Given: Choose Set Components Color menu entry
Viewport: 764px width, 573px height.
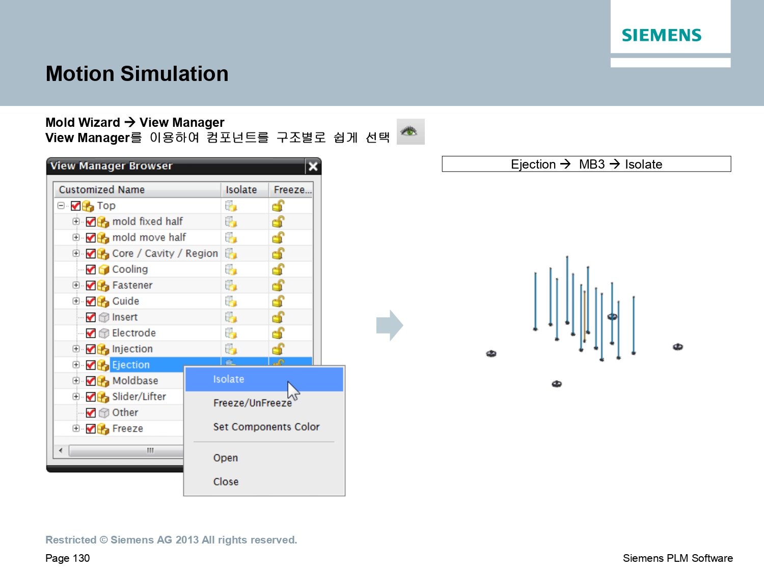Looking at the screenshot, I should tap(264, 427).
